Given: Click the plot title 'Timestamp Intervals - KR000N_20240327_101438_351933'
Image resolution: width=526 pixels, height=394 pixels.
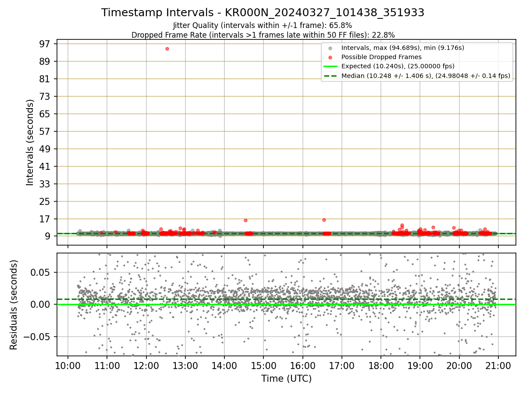Looking at the screenshot, I should [263, 13].
